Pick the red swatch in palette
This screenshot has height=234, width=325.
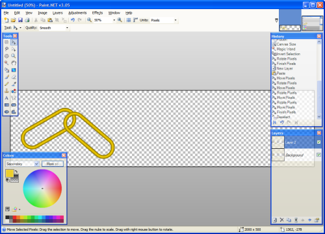click(x=14, y=217)
